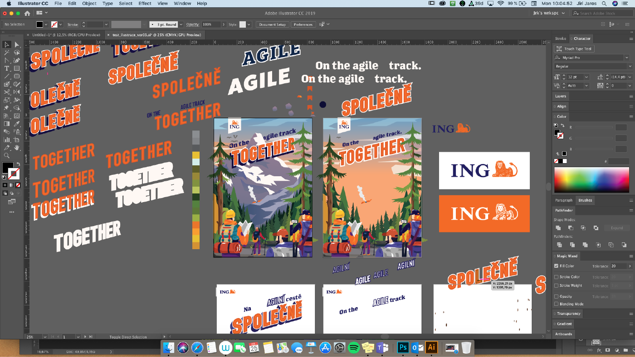
Task: Click the Exclude shape mode icon
Action: 596,228
